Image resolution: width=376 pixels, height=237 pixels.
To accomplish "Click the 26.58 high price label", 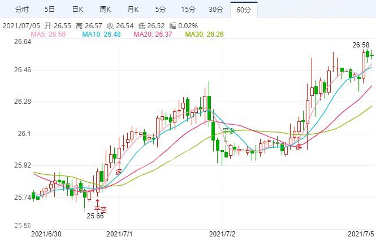I will (x=361, y=45).
